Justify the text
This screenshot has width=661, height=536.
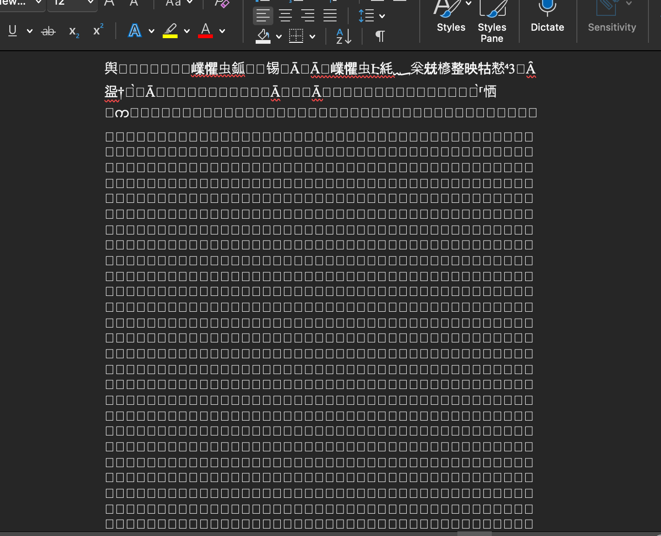pyautogui.click(x=330, y=16)
